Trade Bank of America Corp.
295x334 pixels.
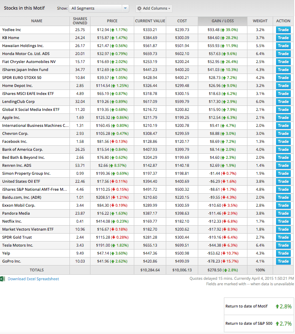pyautogui.click(x=283, y=150)
